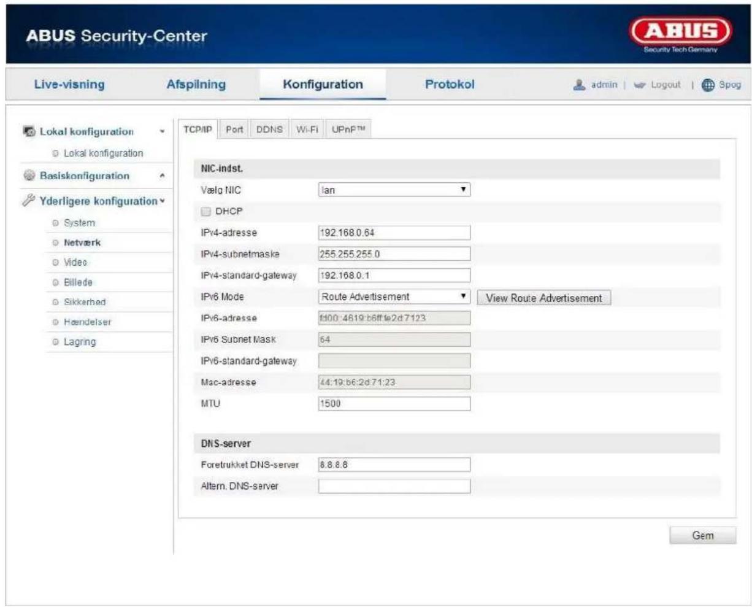This screenshot has height=607, width=752.
Task: Collapse the Lokal konfiguration section
Action: (162, 132)
